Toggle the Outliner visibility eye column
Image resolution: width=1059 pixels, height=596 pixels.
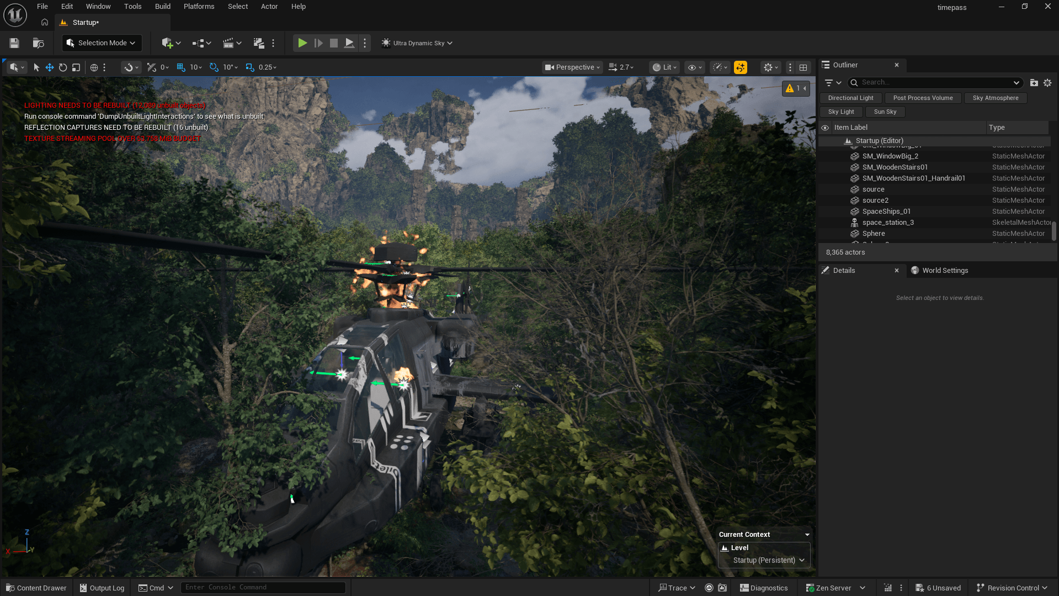click(x=825, y=128)
